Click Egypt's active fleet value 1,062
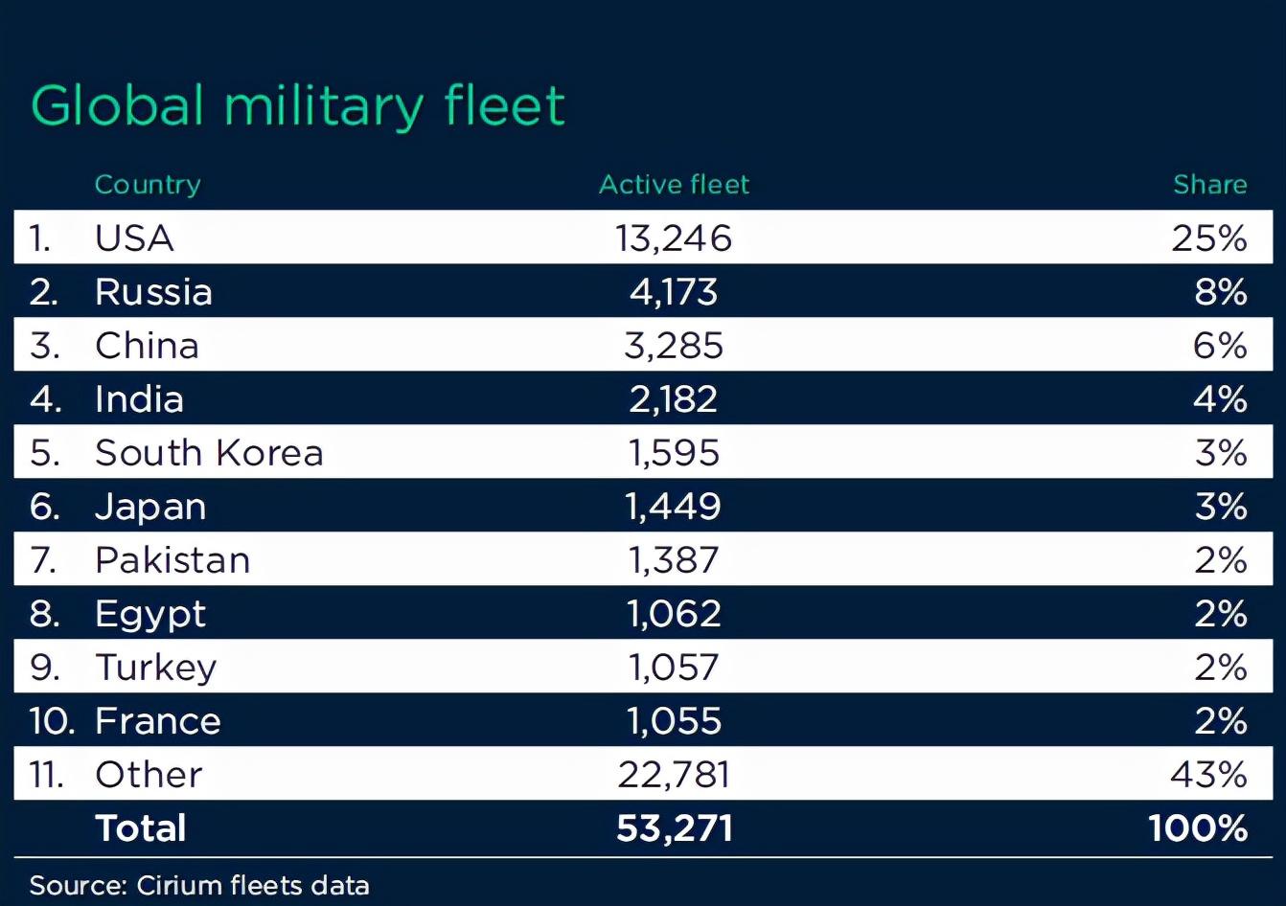The image size is (1286, 906). tap(674, 613)
